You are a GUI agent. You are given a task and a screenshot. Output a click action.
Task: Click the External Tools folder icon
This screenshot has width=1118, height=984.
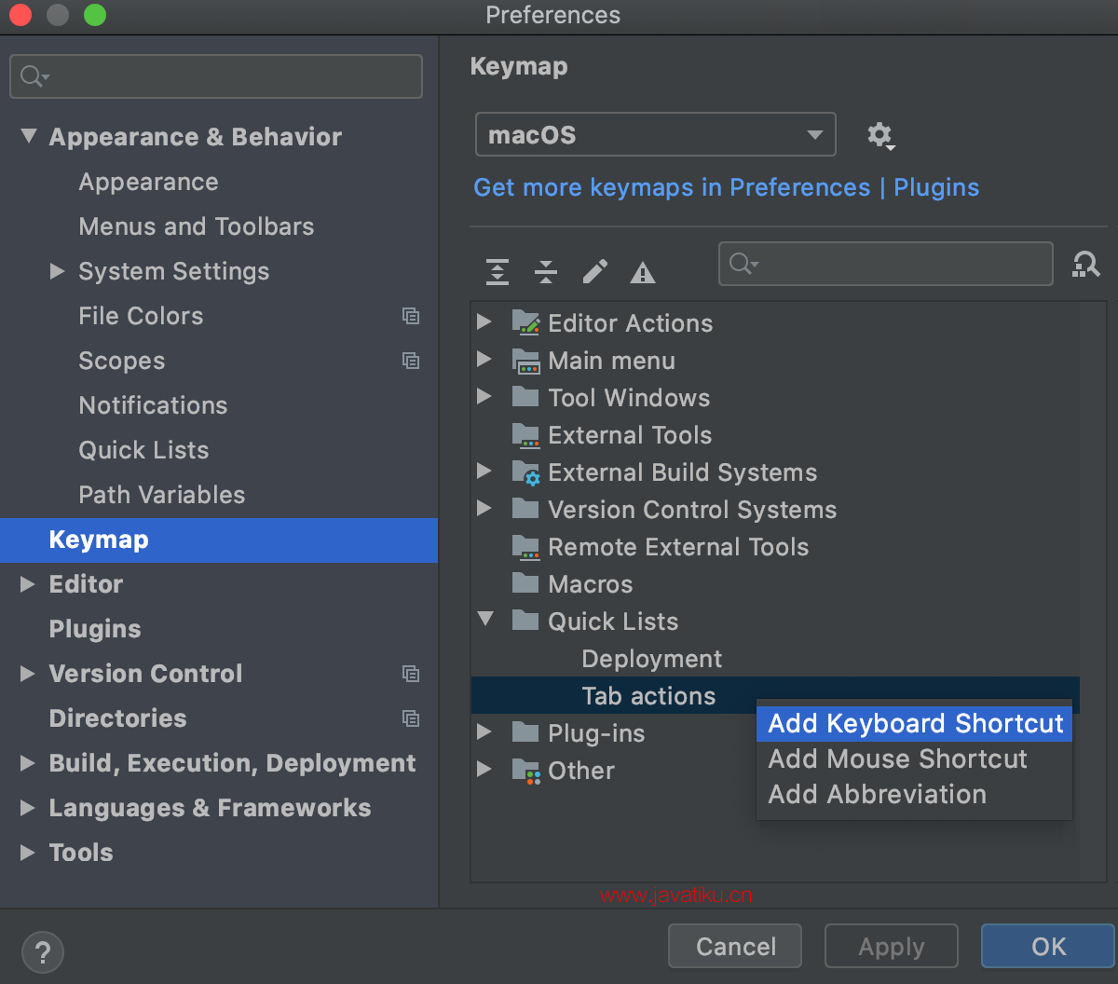click(x=526, y=435)
